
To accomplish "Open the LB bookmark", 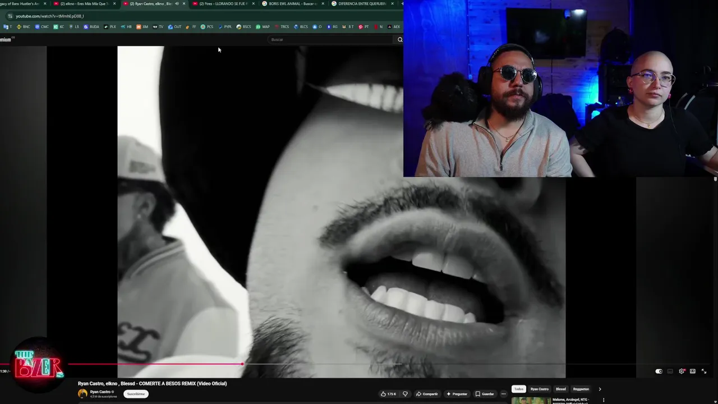I will coord(74,27).
